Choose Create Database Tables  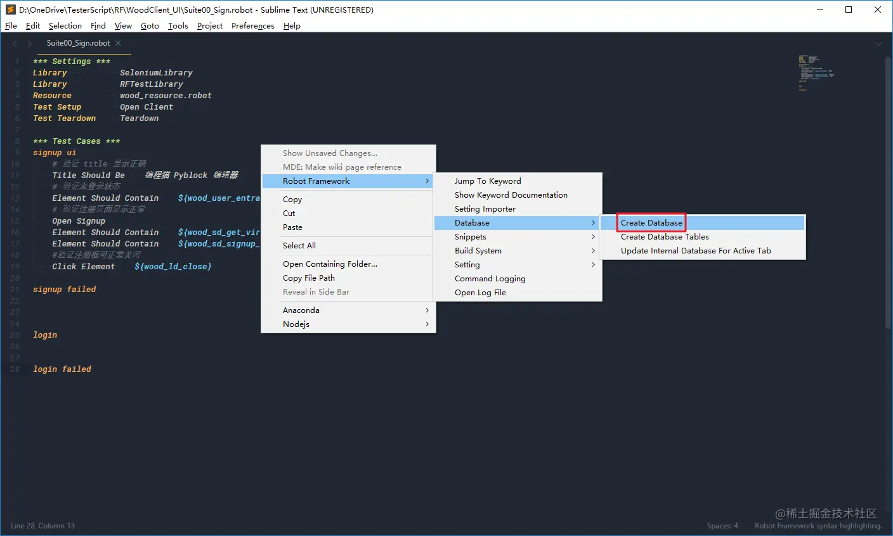tap(703, 237)
